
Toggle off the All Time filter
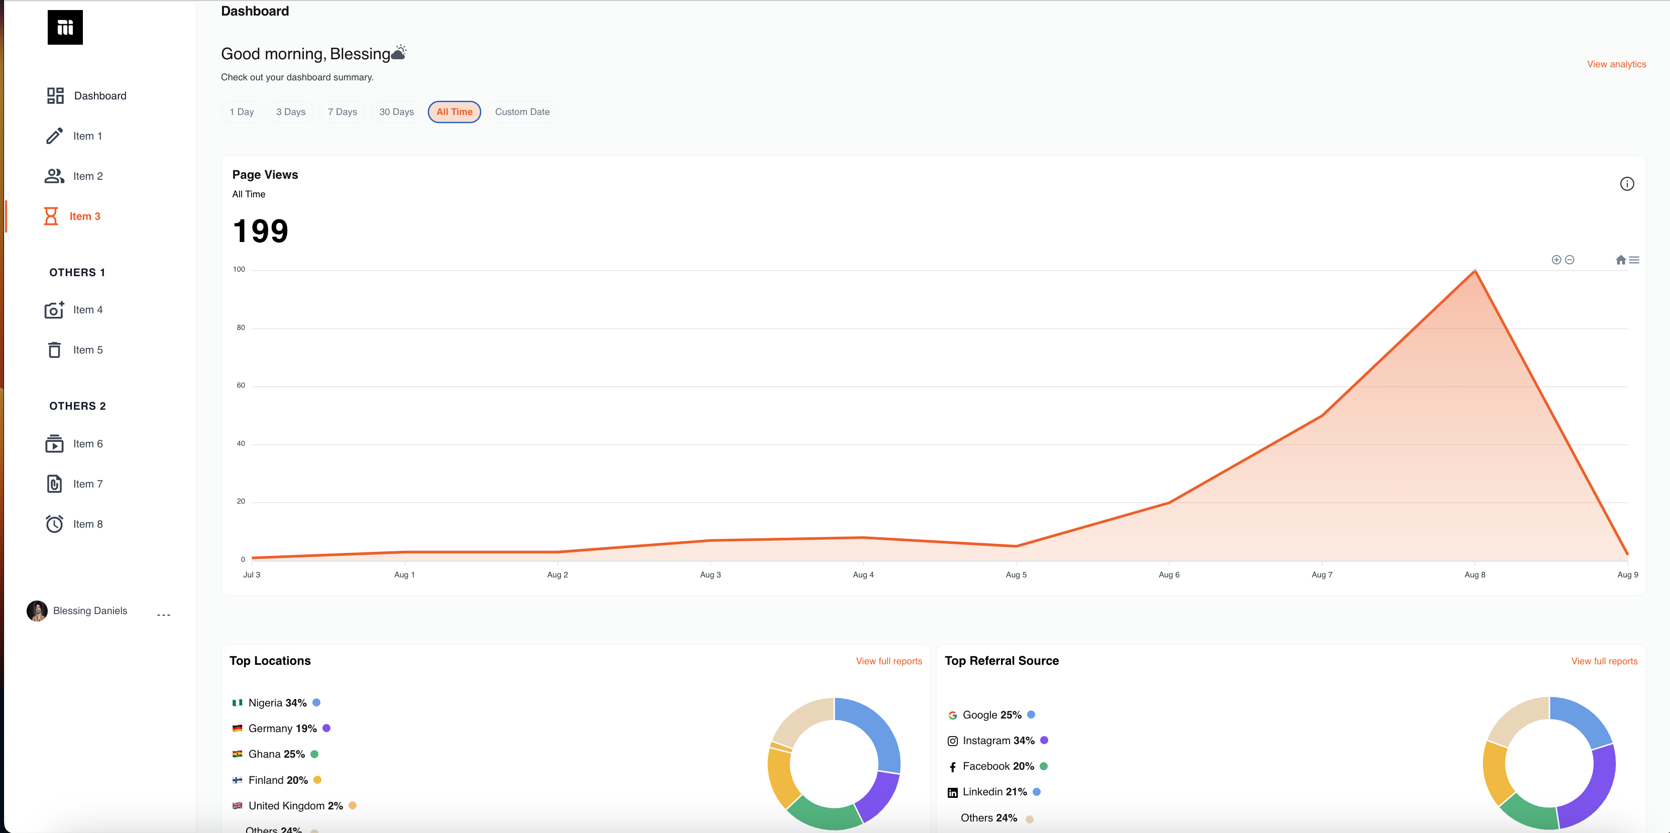454,111
